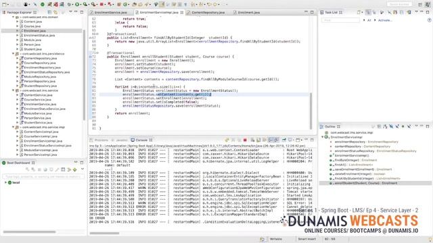Select EnrollmentRepository.java file

[42, 67]
